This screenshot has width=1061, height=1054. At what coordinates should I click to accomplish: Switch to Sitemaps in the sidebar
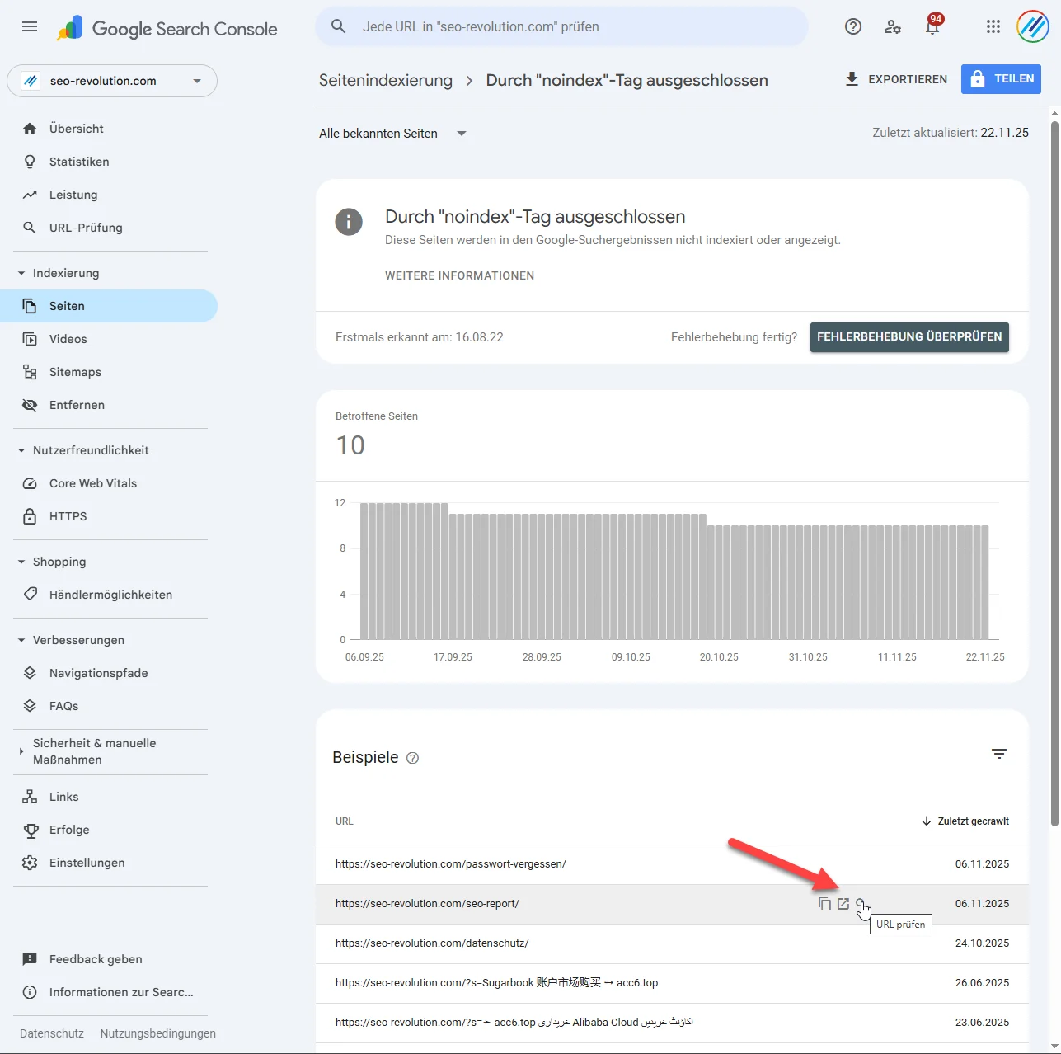[74, 371]
